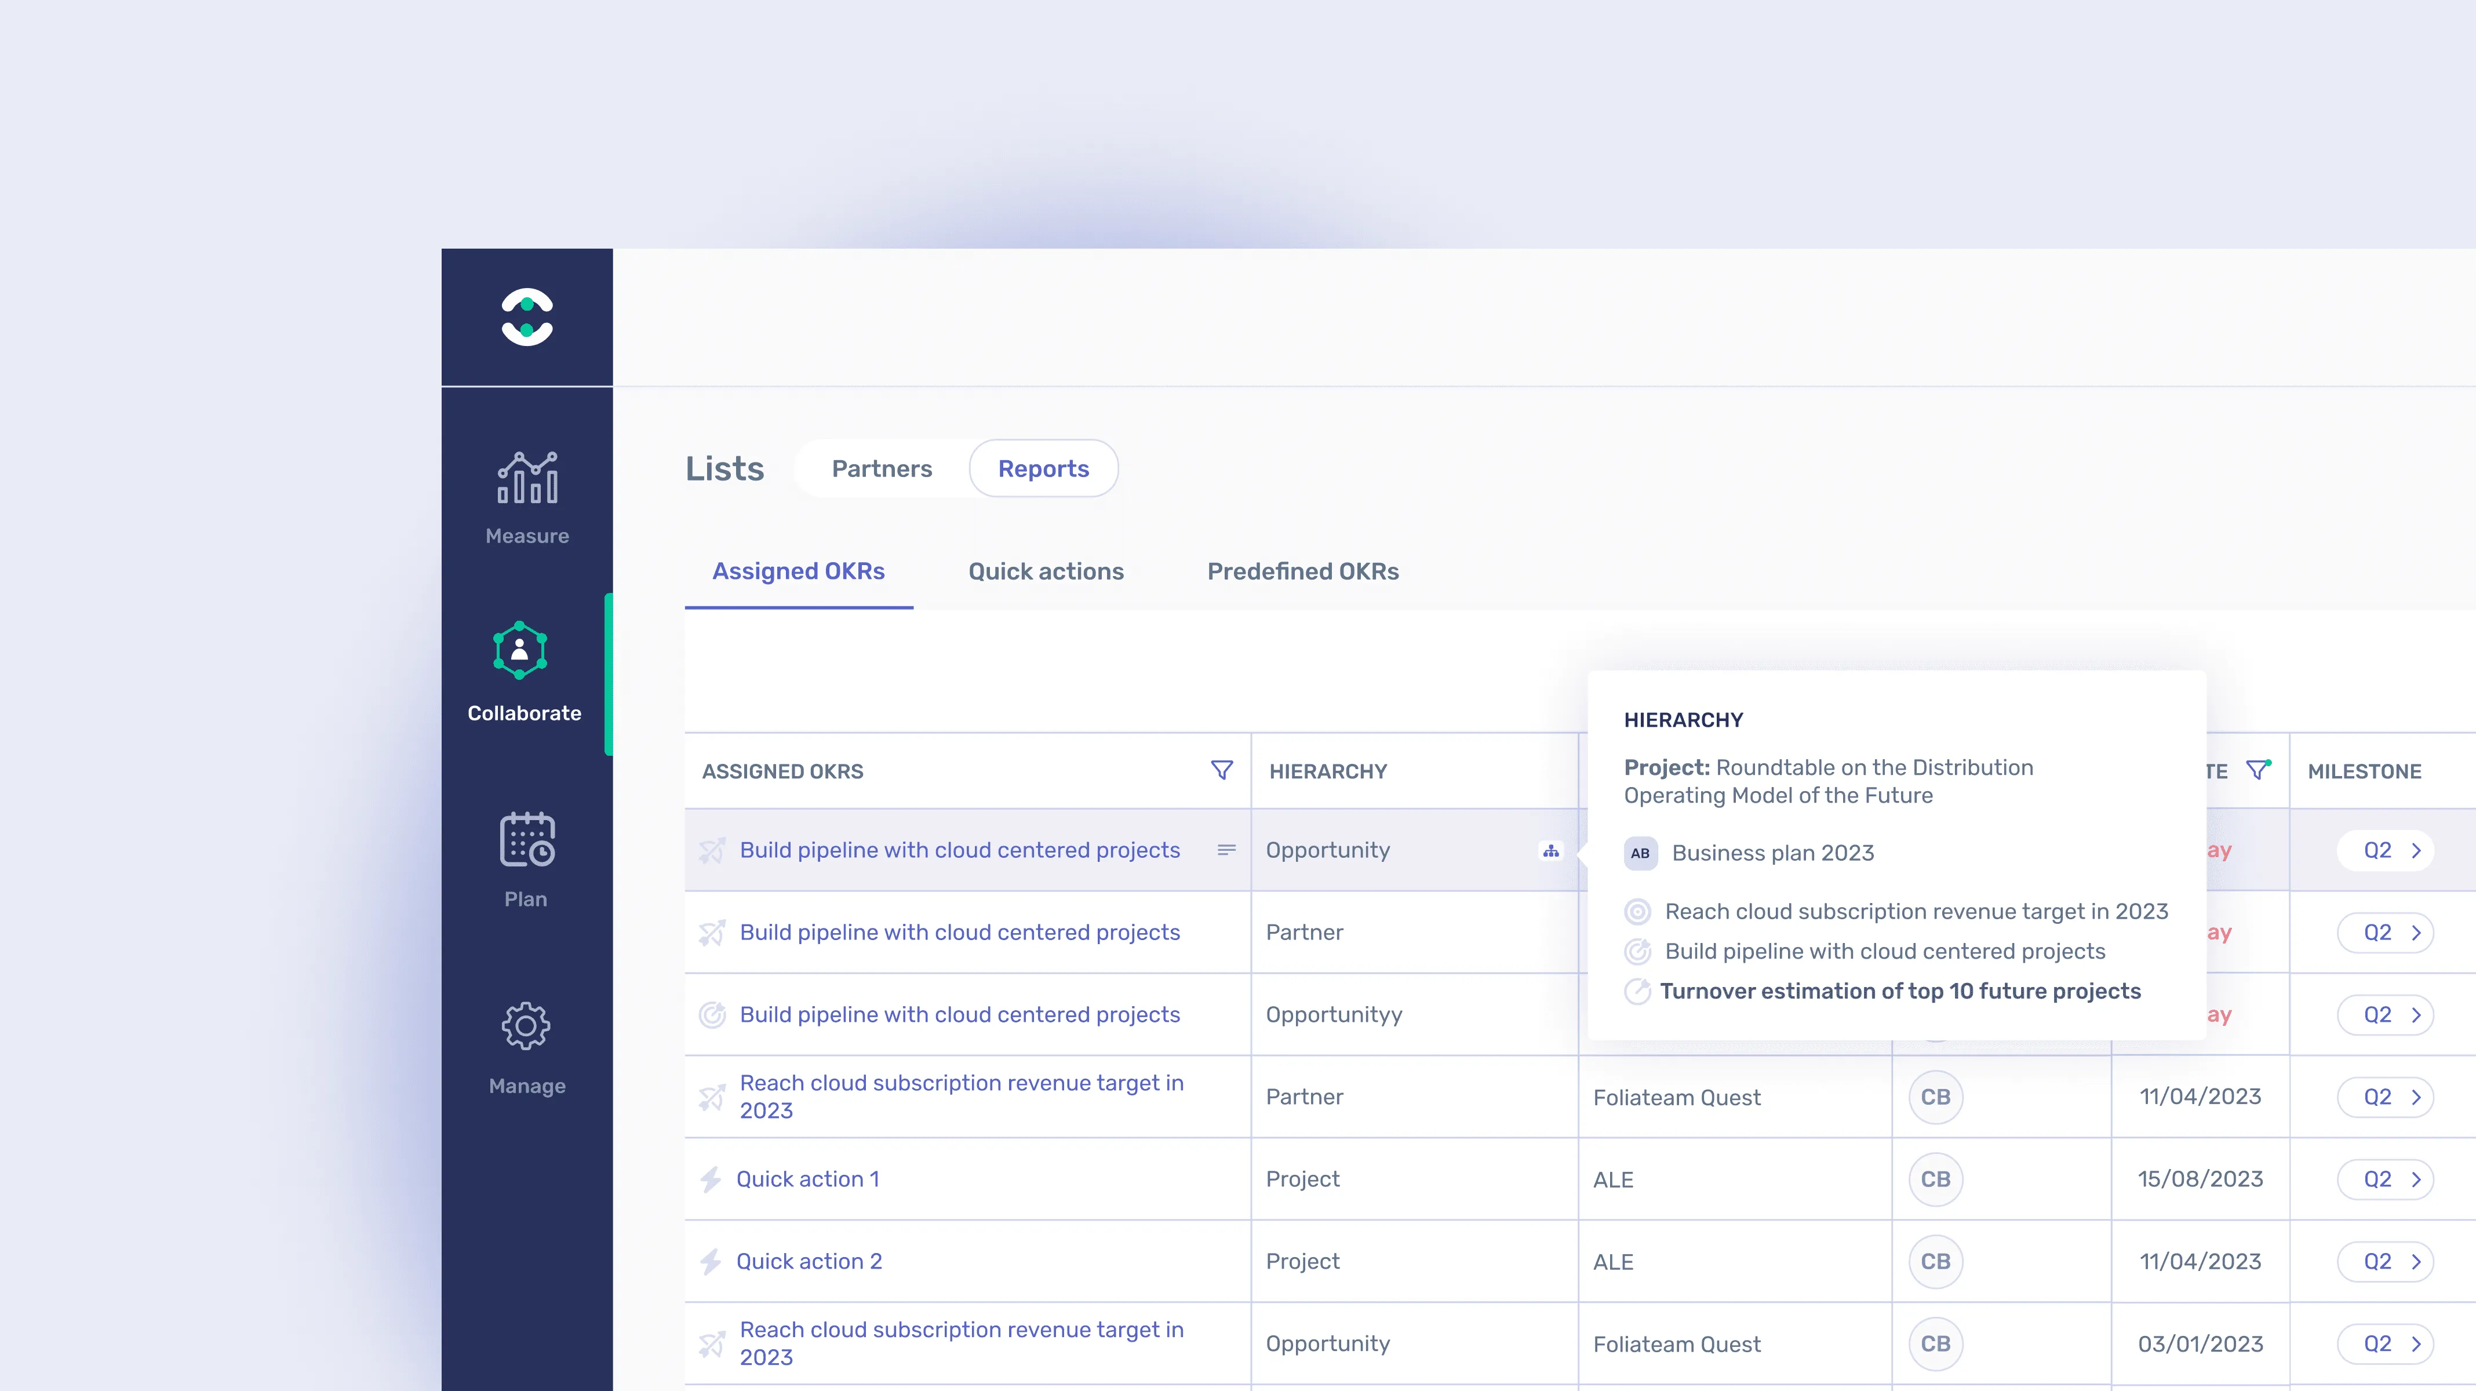Open the Plan calendar section
This screenshot has width=2476, height=1391.
pos(527,860)
